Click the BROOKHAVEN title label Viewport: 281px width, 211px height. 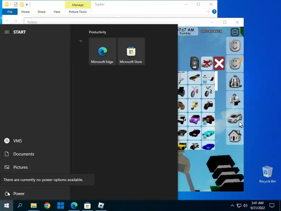(x=211, y=31)
